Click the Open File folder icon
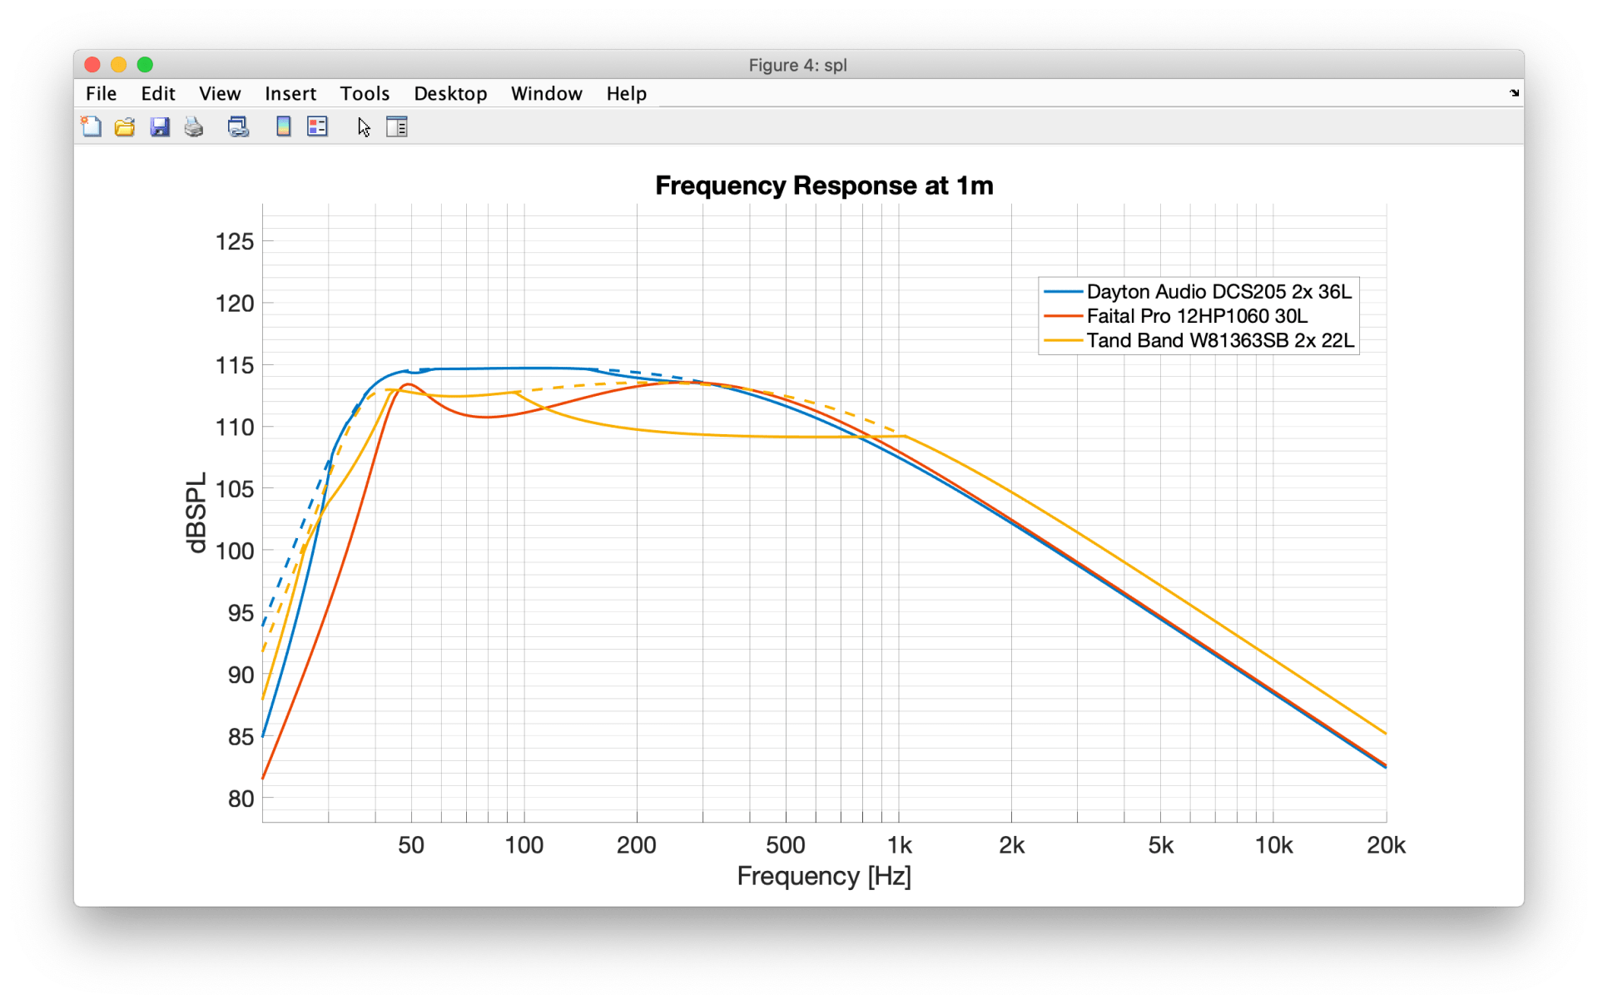 (125, 127)
